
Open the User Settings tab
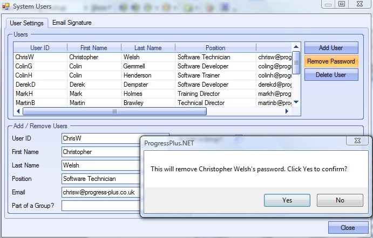click(27, 23)
